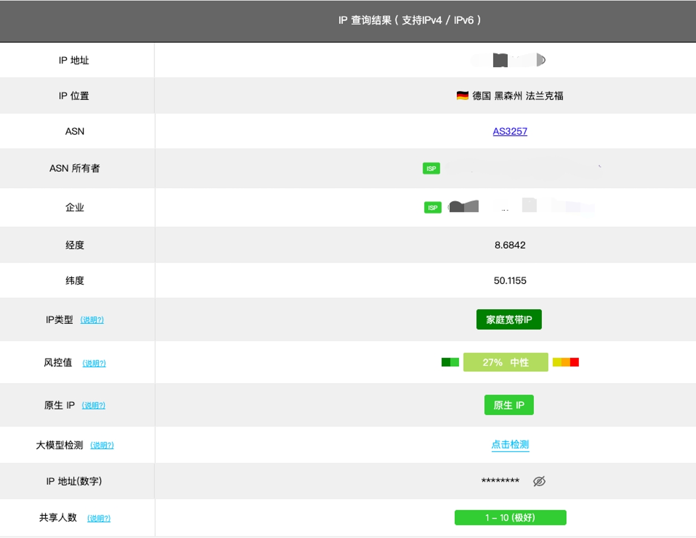Click the 原生 IP row label
The height and width of the screenshot is (538, 696).
[x=59, y=406]
